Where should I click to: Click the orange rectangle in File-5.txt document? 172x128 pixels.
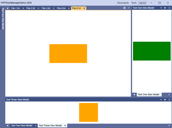[68, 54]
